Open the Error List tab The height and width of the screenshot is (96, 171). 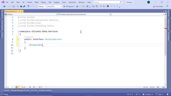click(34, 90)
